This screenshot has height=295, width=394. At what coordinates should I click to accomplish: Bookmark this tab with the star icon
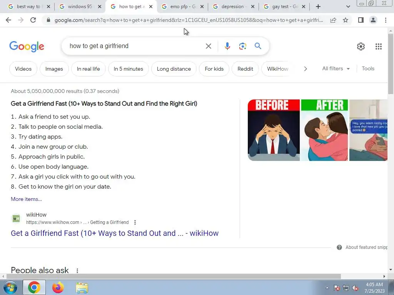[346, 20]
